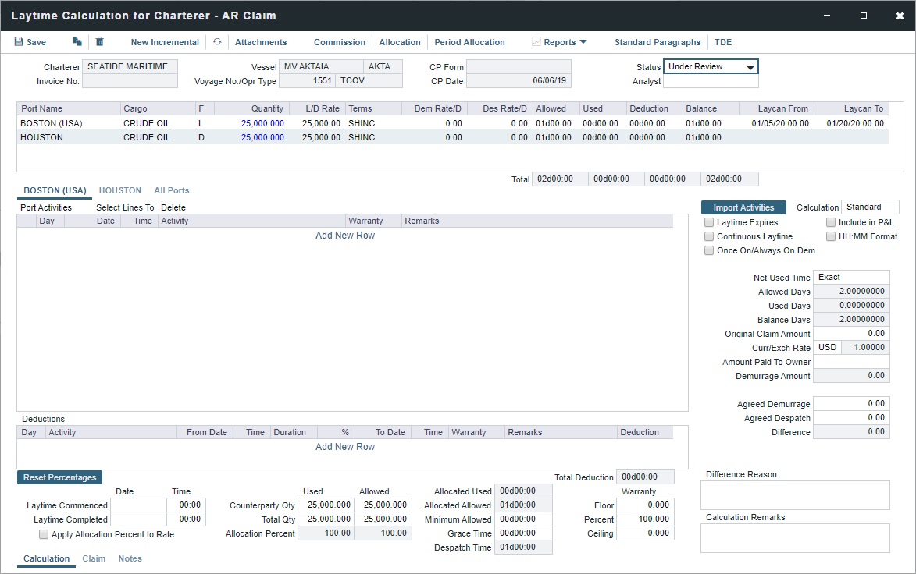Click the Reports chart icon
Image resolution: width=916 pixels, height=574 pixels.
tap(536, 42)
